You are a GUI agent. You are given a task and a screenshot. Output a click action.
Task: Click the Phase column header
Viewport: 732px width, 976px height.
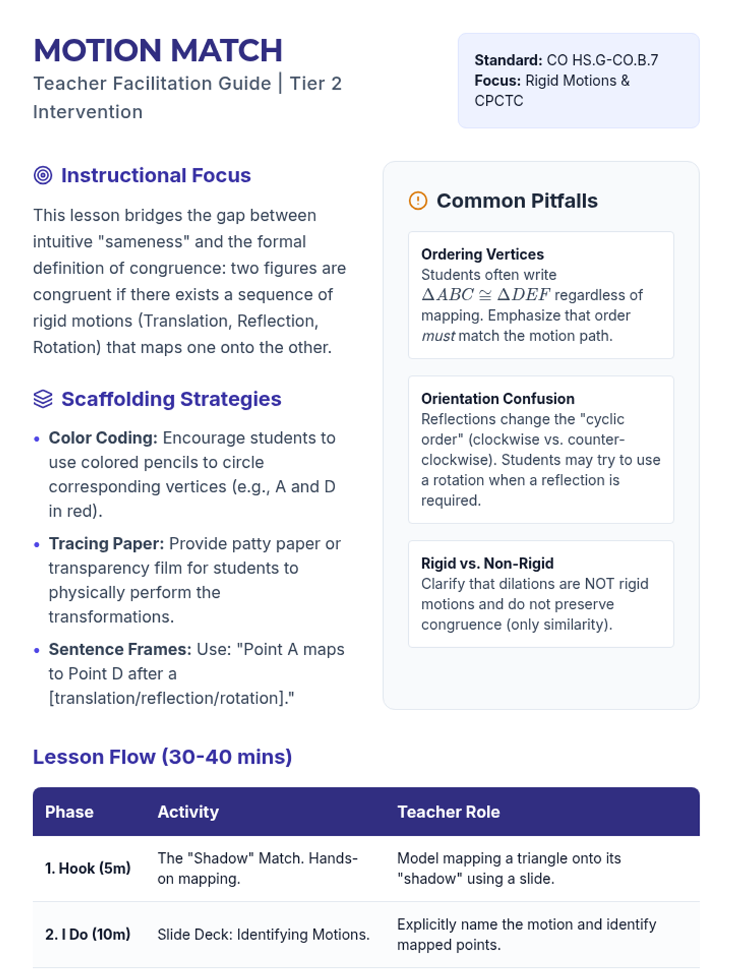tap(70, 812)
